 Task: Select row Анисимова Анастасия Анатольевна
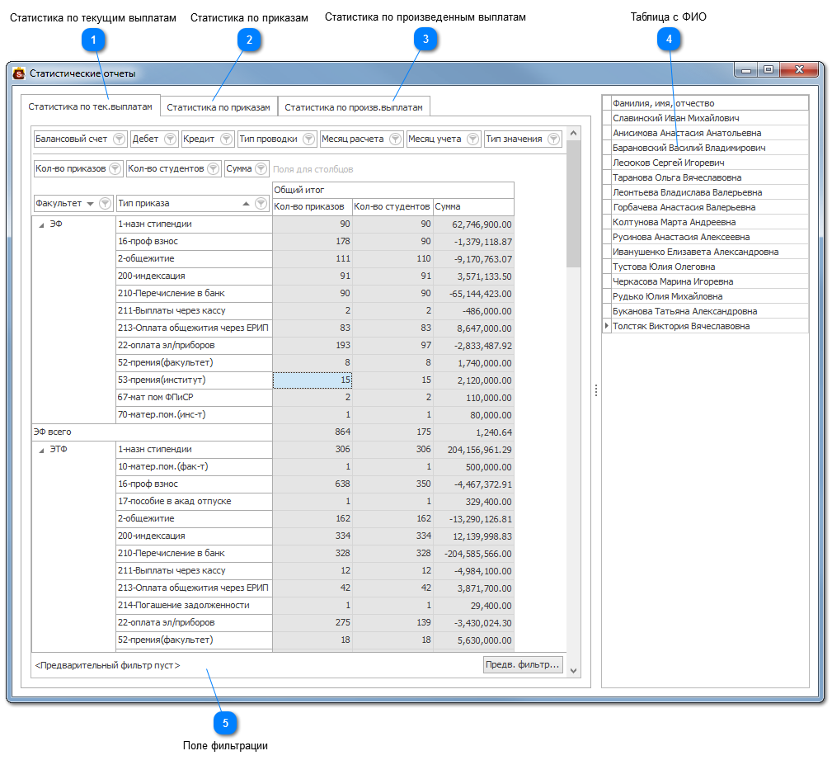710,133
